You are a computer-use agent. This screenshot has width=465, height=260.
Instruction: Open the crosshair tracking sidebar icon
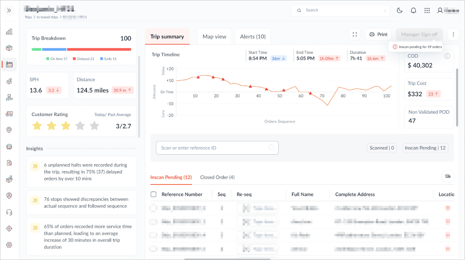(x=9, y=228)
